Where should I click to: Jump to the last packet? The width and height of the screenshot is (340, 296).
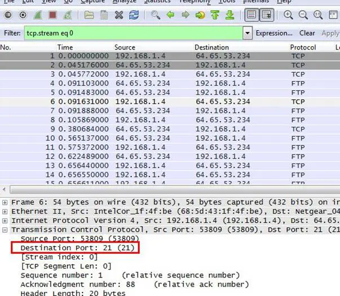click(x=229, y=15)
